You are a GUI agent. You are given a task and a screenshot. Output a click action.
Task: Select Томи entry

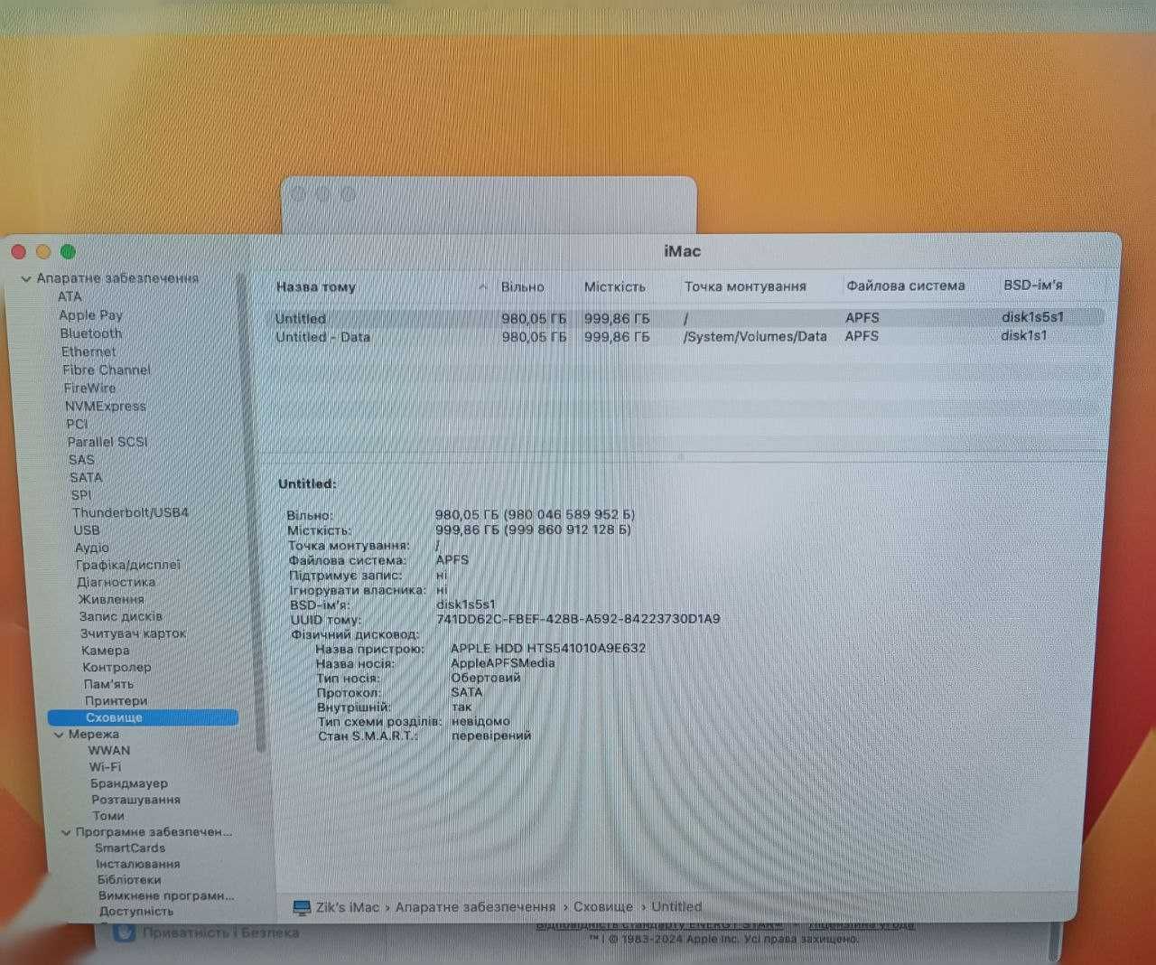click(108, 816)
